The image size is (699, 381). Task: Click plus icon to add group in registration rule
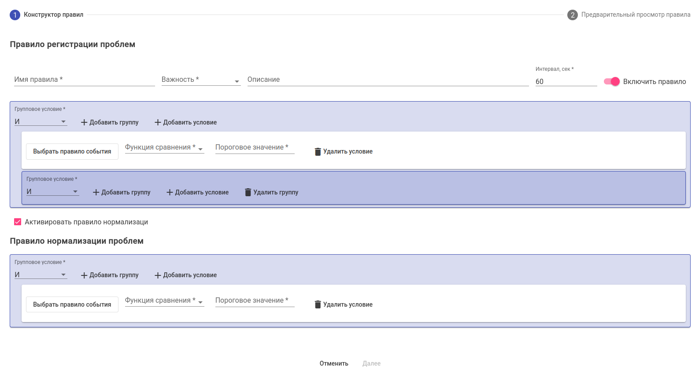84,122
